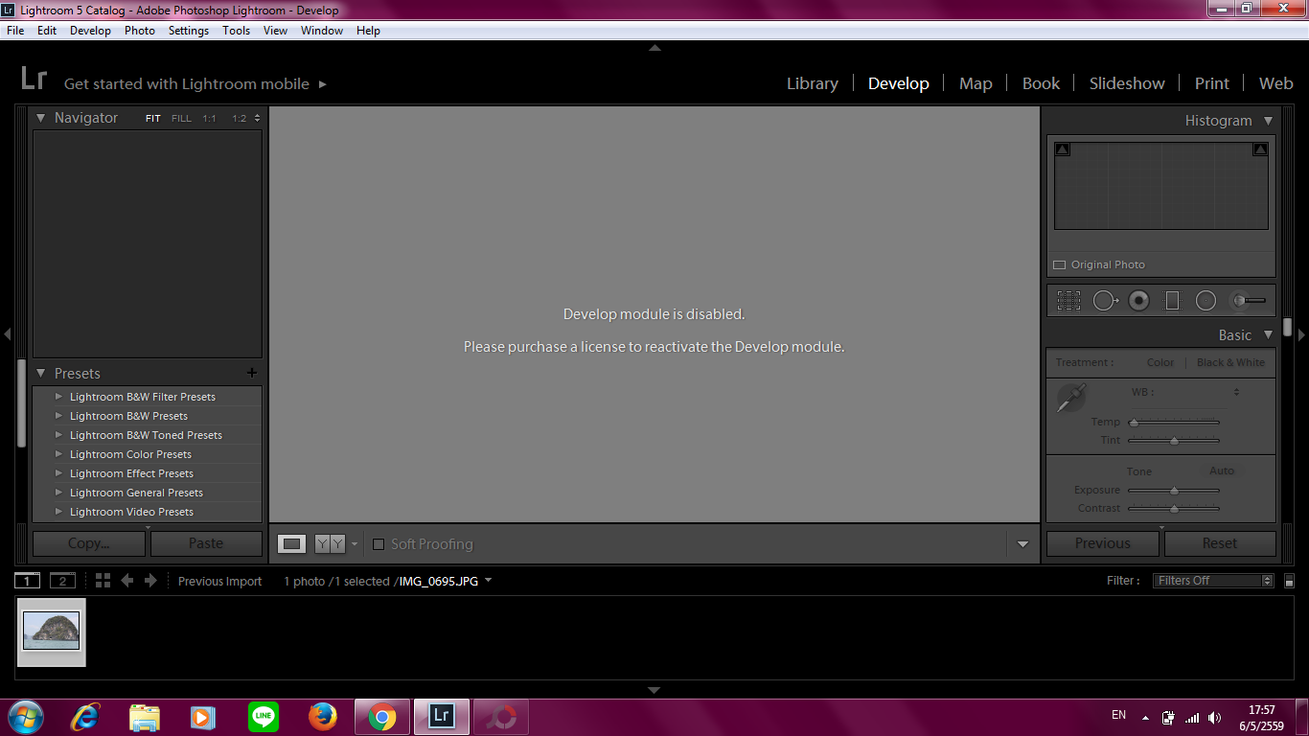Open Firefox from the taskbar
The image size is (1309, 736).
[x=323, y=716]
